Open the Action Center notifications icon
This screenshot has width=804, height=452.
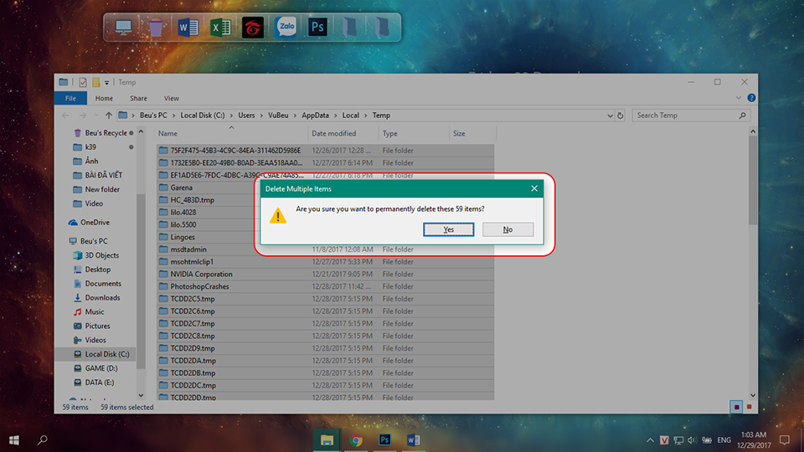[x=785, y=439]
